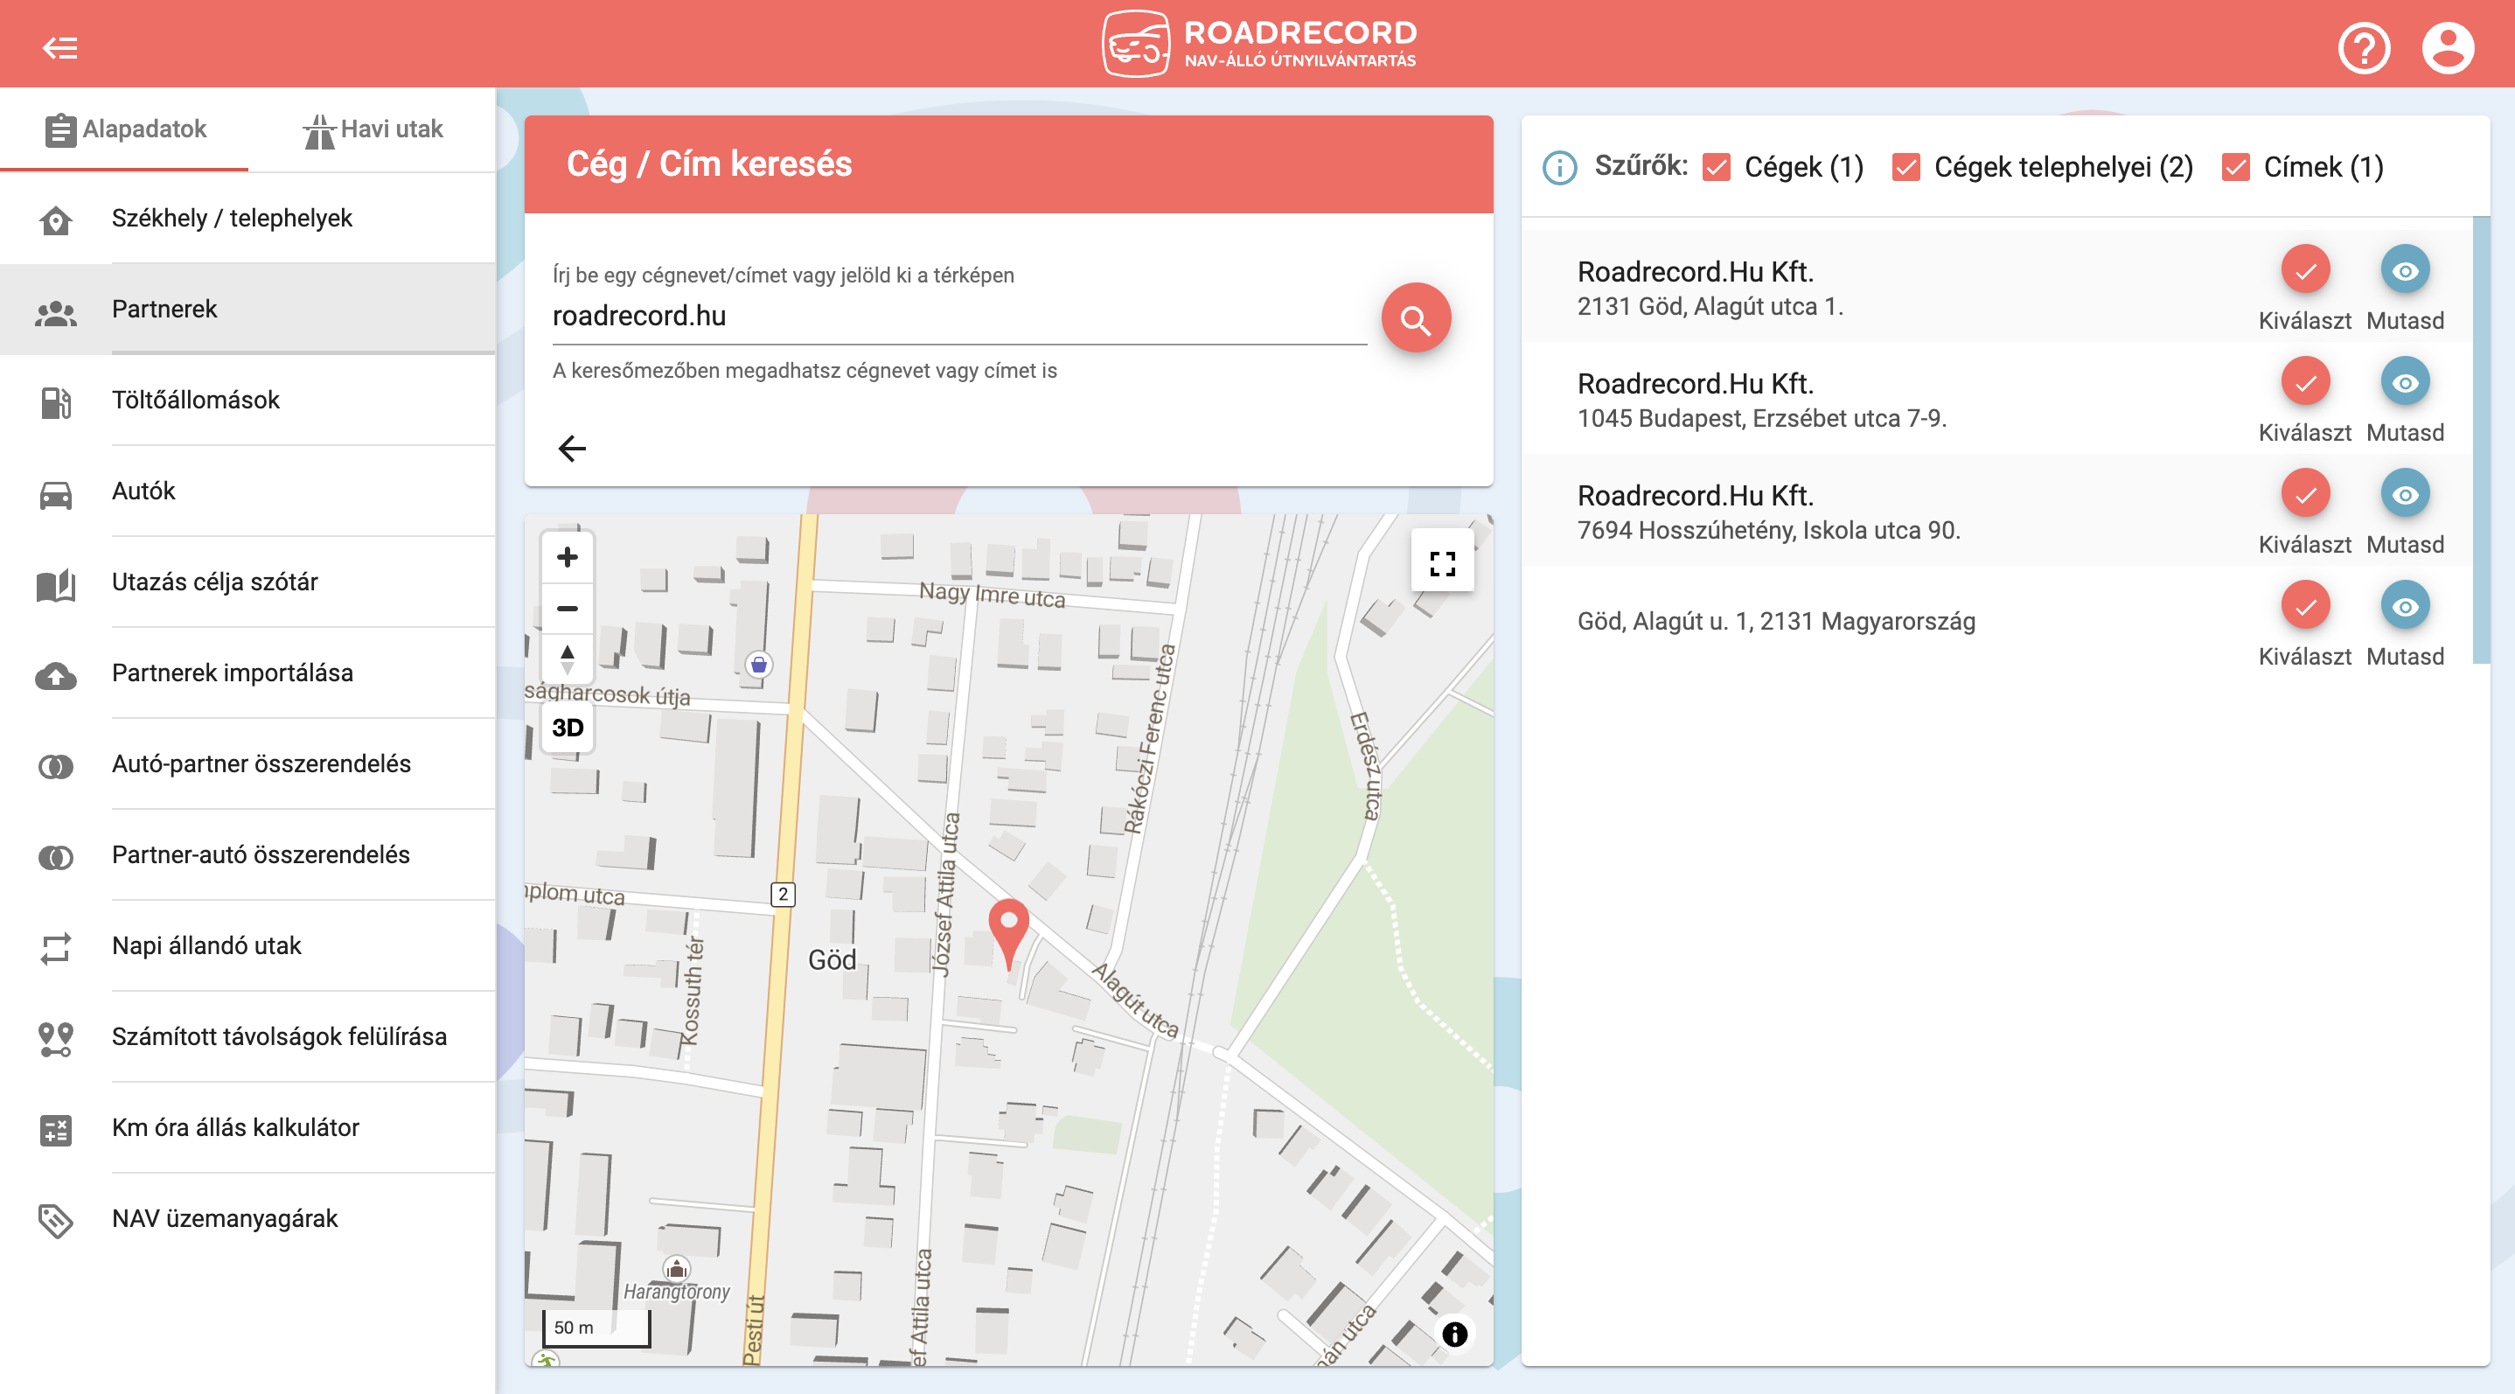Show Göd, Alagút utca 1. result on map

point(2405,271)
